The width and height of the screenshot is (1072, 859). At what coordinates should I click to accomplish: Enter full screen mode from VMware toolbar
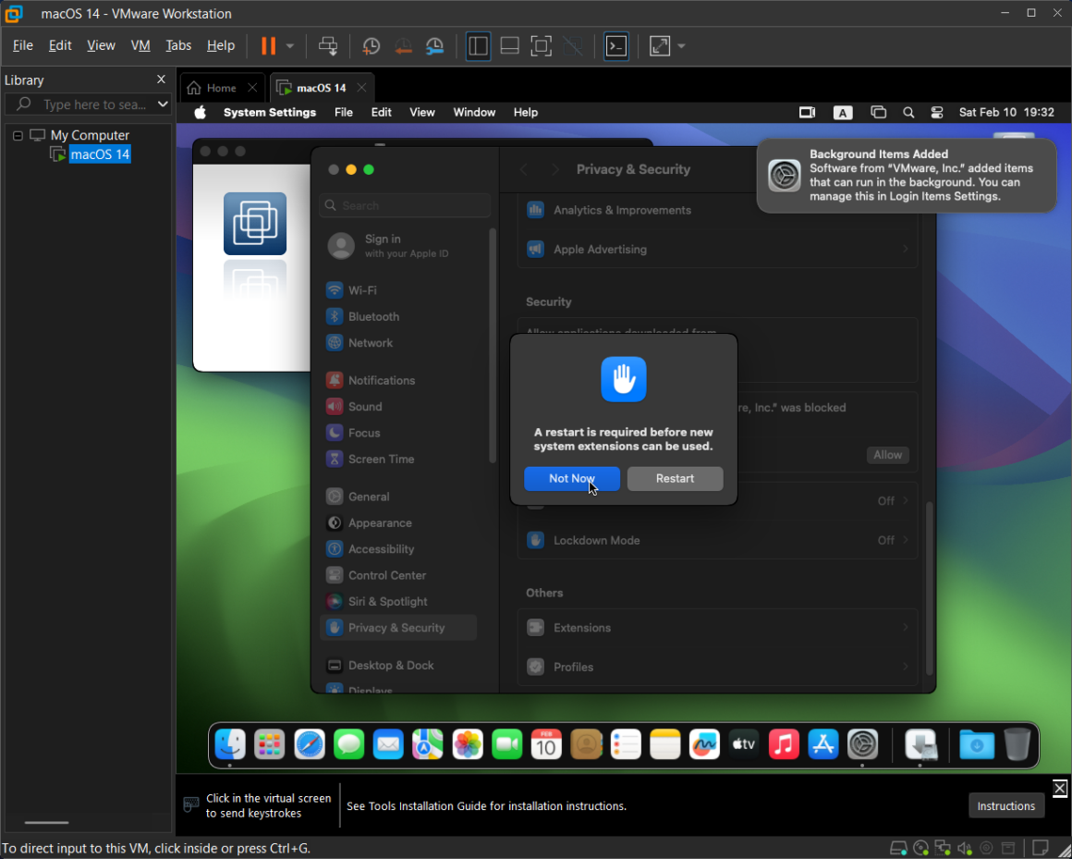[x=541, y=46]
